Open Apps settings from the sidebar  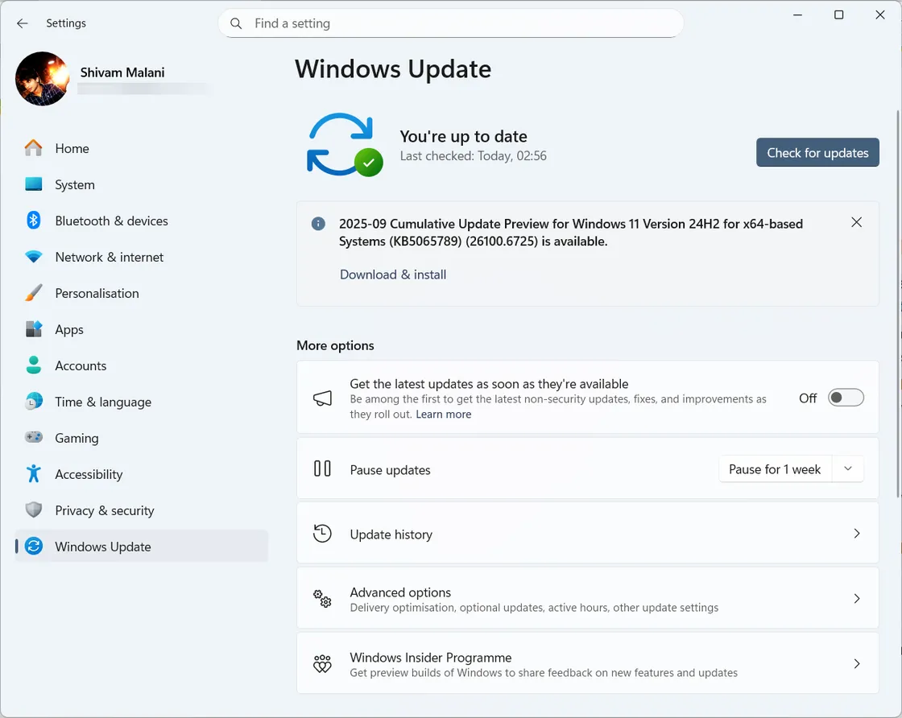click(33, 329)
